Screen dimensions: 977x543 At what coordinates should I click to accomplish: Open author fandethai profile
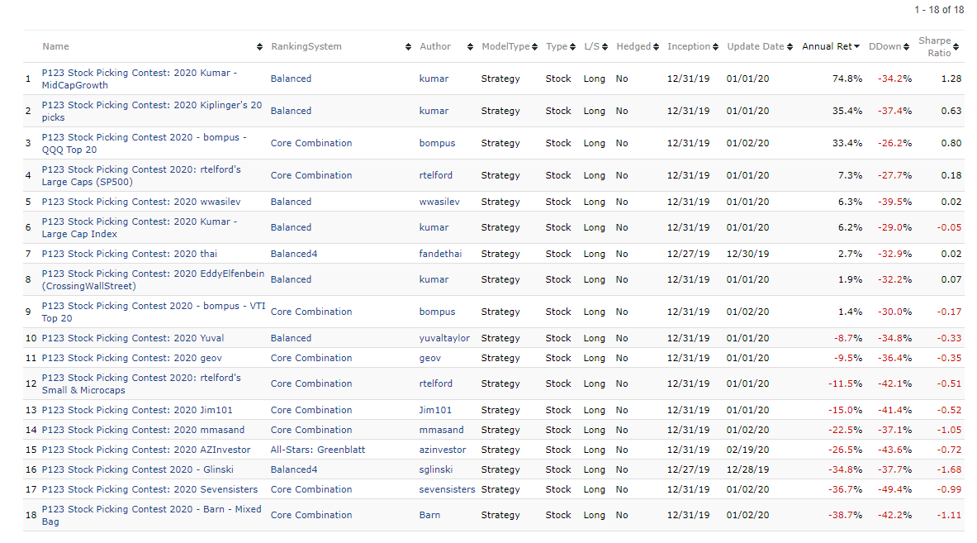point(440,254)
